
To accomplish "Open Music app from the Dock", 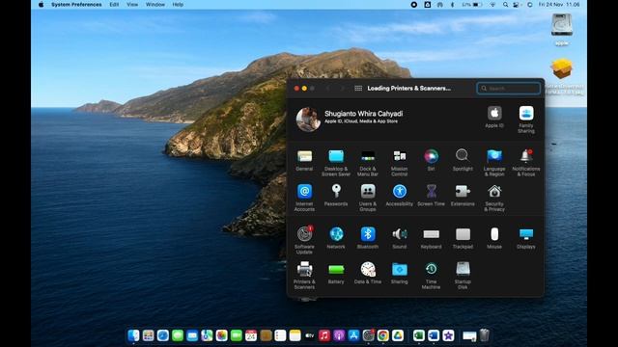I will [324, 335].
